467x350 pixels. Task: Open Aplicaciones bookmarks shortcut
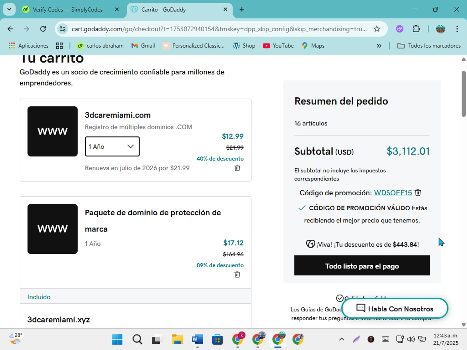29,46
